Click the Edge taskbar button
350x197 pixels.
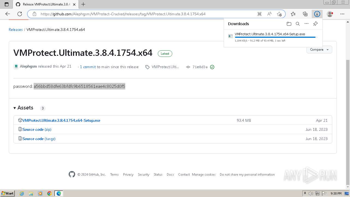tap(59, 193)
